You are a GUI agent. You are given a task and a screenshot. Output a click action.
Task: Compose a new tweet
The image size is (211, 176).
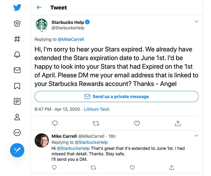pos(17,150)
